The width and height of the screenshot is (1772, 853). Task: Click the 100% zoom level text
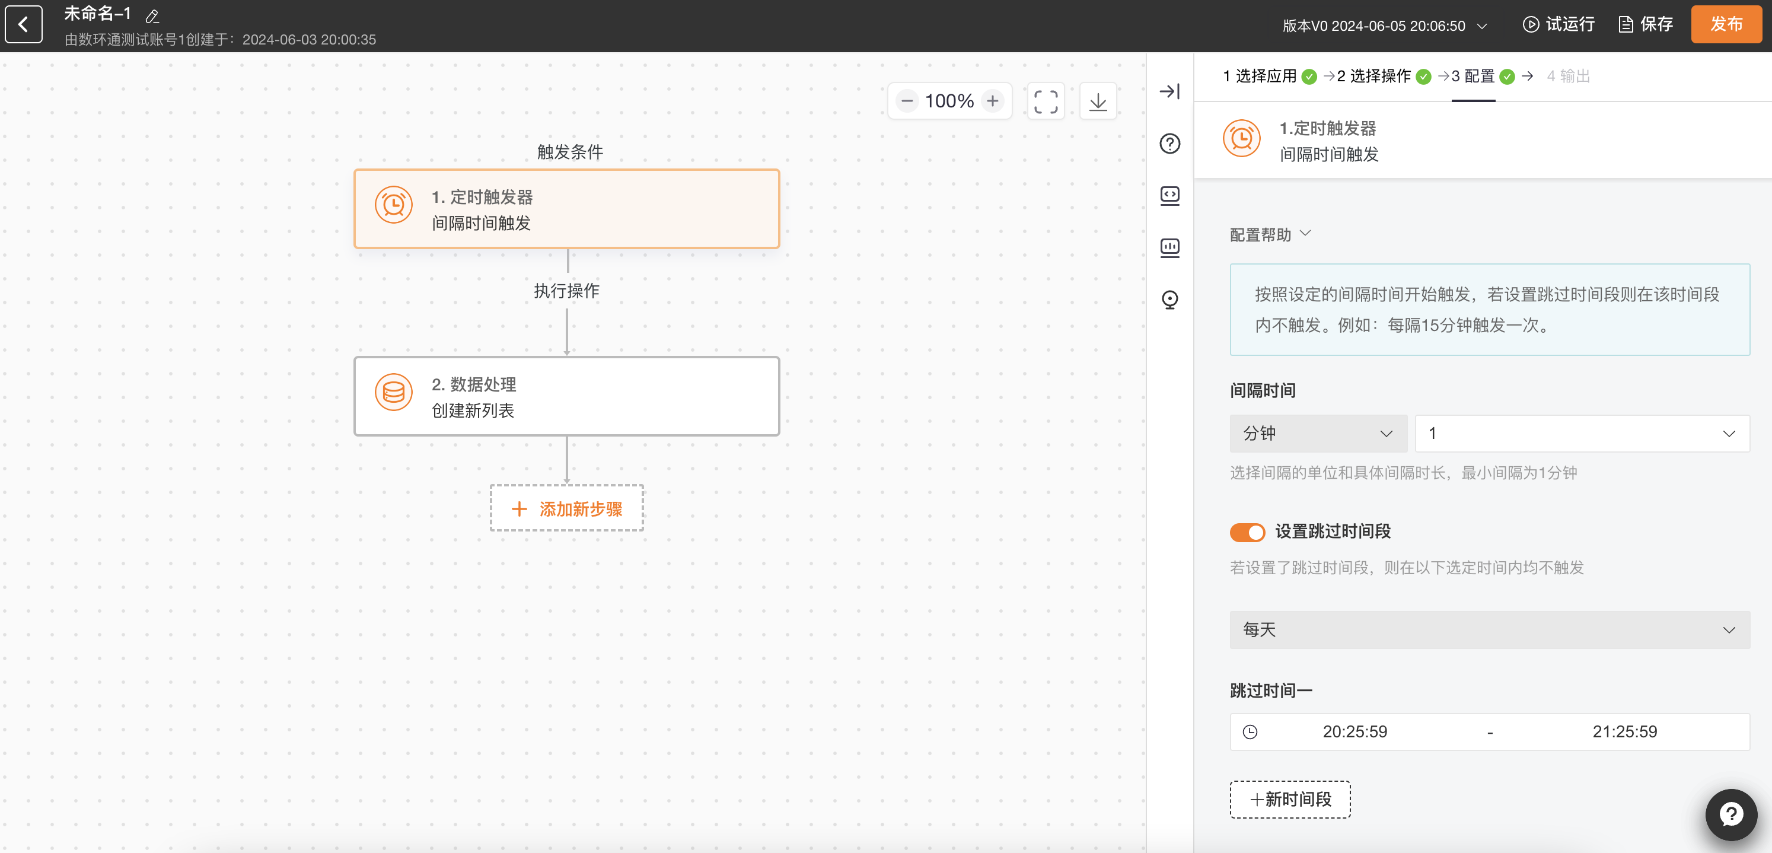(949, 101)
